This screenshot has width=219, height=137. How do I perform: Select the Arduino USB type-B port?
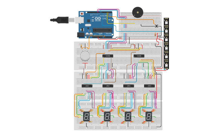point(80,20)
